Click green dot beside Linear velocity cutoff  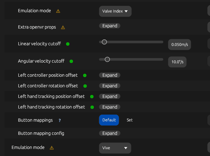(x=68, y=44)
